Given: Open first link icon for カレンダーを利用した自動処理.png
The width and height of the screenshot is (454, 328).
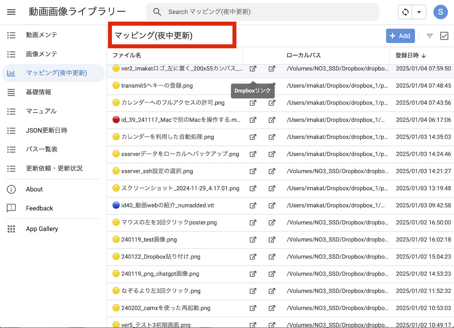Looking at the screenshot, I should tap(253, 137).
